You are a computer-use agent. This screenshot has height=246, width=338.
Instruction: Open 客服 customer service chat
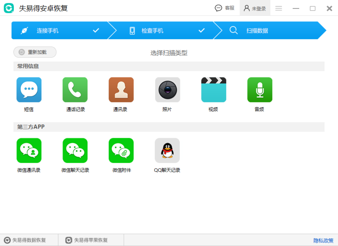[x=225, y=8]
